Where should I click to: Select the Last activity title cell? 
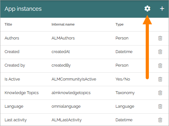click(x=16, y=120)
